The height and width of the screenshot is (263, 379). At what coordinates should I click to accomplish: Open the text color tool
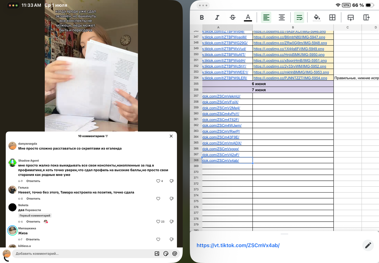pos(248,17)
